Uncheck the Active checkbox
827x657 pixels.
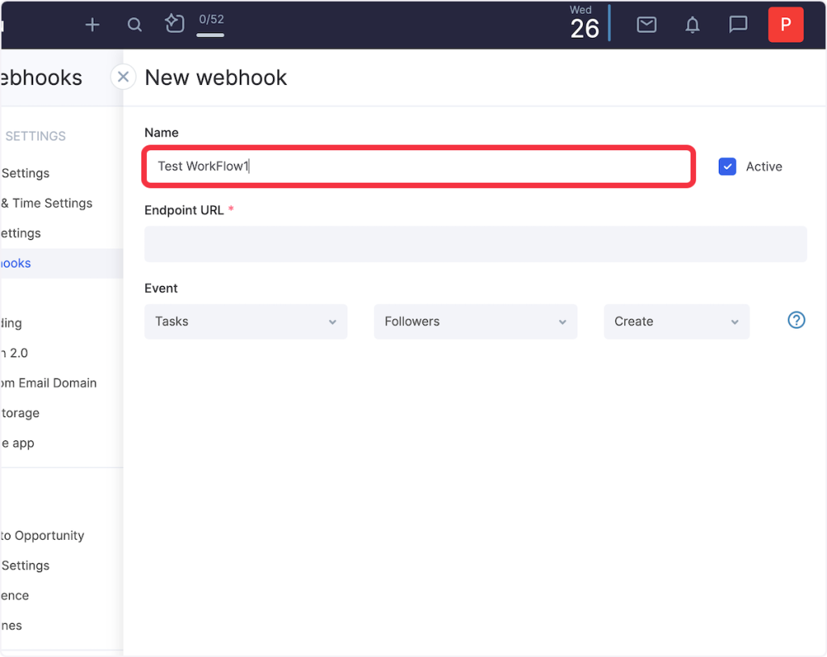727,166
